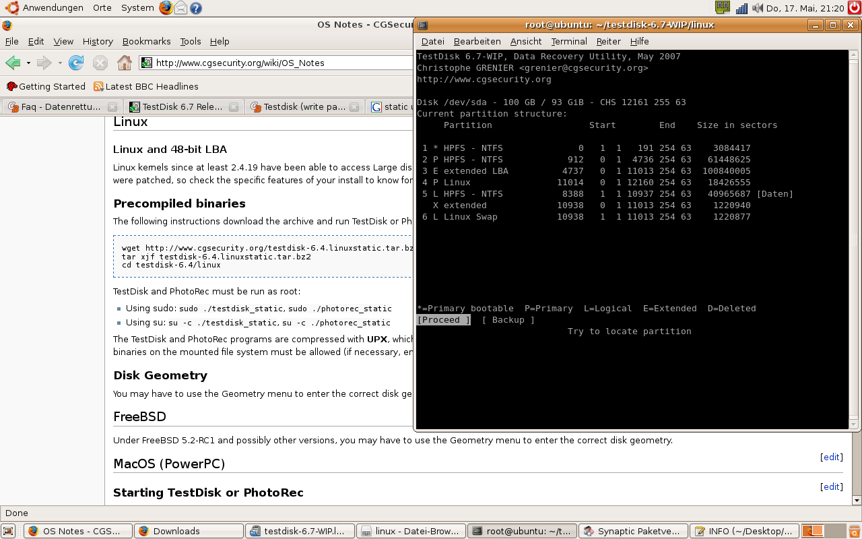
Task: Open Getting Started bookmark
Action: pyautogui.click(x=46, y=86)
